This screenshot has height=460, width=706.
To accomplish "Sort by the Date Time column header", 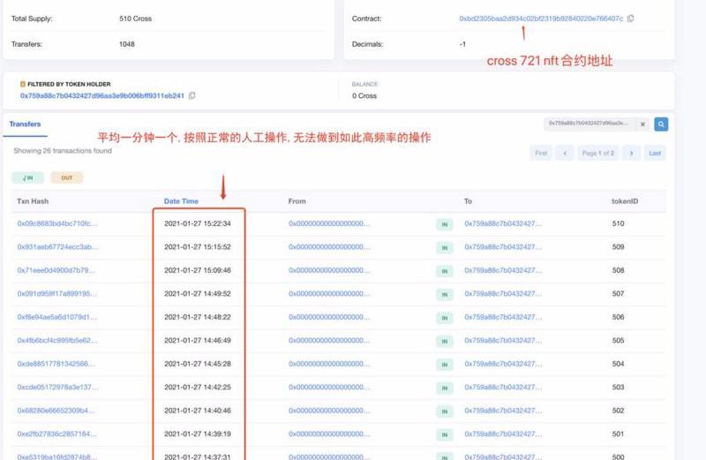I will (181, 201).
